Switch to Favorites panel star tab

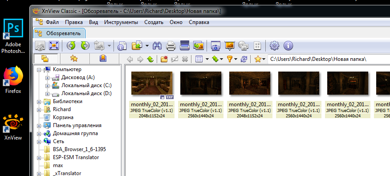(x=74, y=59)
